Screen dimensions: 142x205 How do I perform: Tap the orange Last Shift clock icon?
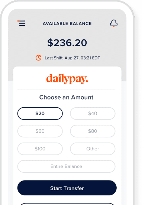click(x=39, y=58)
